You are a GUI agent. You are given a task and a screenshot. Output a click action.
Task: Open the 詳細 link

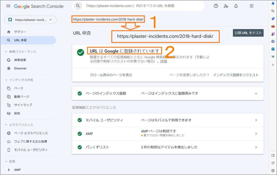click(x=164, y=61)
